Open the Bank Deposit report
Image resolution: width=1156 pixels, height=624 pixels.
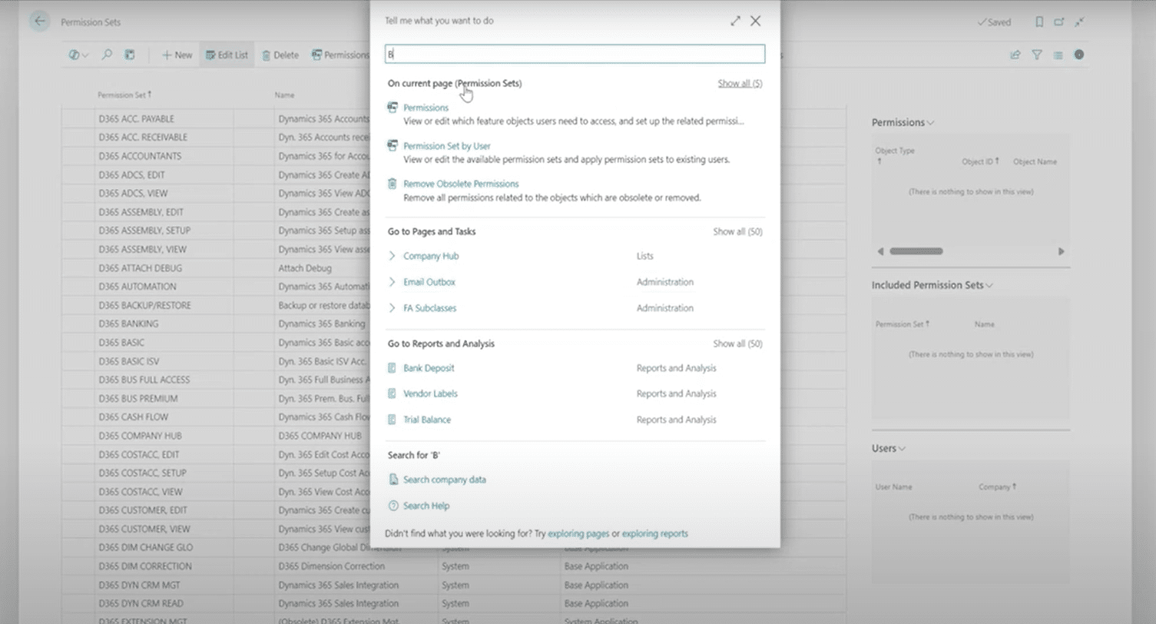[x=429, y=368]
